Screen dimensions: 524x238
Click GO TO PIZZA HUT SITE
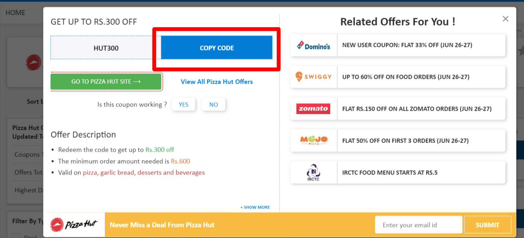pos(106,81)
